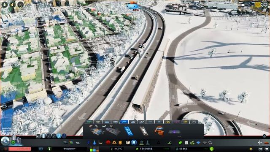
Task: Toggle the third dark round mod button
Action: pos(49,136)
